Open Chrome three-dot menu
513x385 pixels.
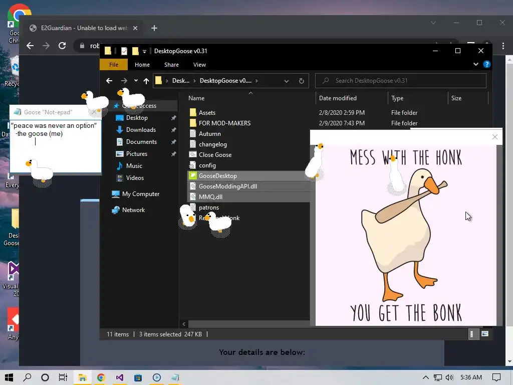[503, 46]
